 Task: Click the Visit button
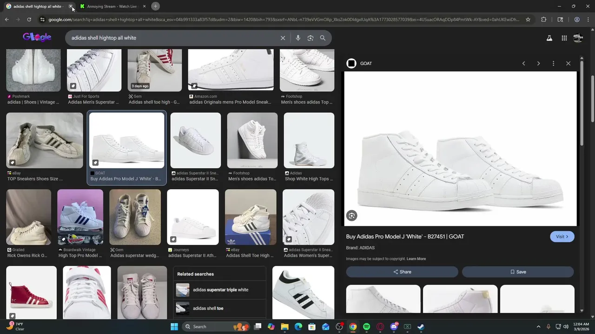click(562, 237)
